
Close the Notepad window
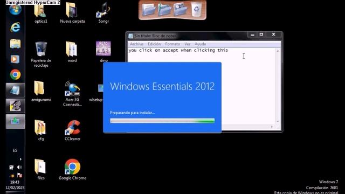pyautogui.click(x=273, y=34)
